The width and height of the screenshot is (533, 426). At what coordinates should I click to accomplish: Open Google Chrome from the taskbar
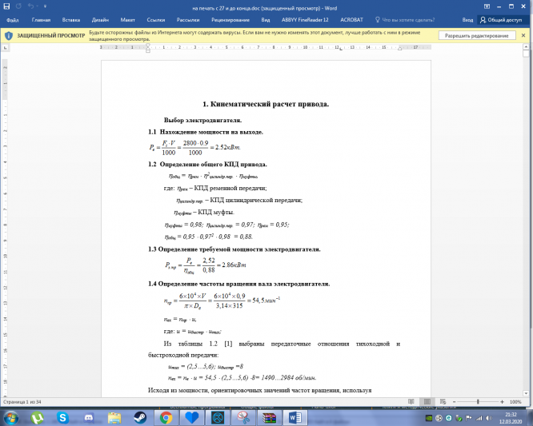pyautogui.click(x=166, y=417)
